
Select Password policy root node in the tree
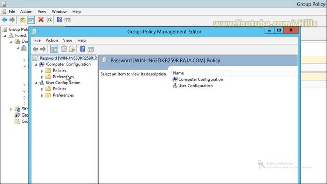coord(68,58)
